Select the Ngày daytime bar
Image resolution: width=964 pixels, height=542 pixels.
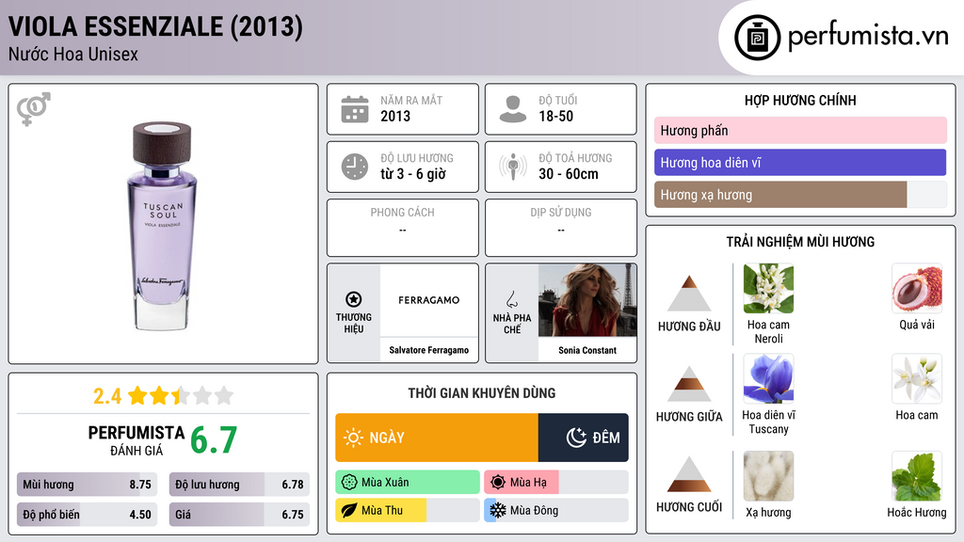click(437, 438)
